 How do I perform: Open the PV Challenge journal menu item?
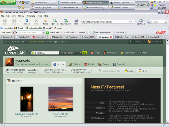[x=97, y=118]
